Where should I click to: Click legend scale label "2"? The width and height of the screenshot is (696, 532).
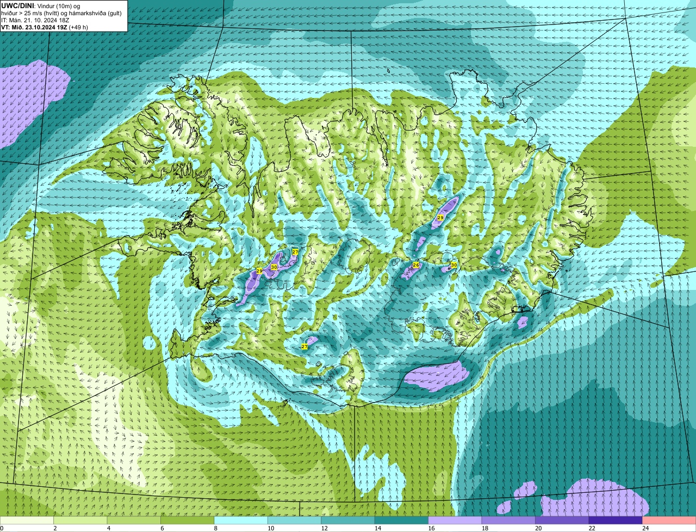pos(55,528)
